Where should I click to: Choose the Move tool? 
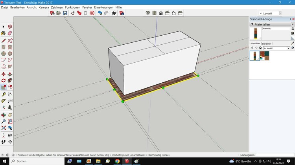[4, 74]
